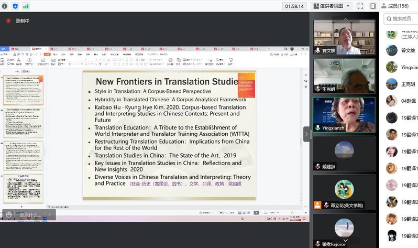418x248 pixels.
Task: Select 曾文雄 in members list
Action: pyautogui.click(x=401, y=50)
